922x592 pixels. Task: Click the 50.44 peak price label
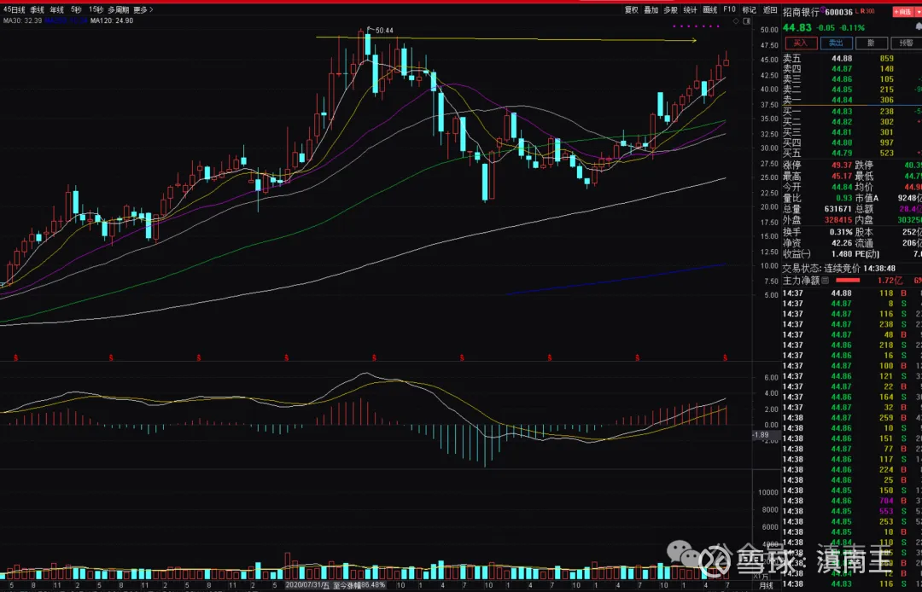(384, 31)
